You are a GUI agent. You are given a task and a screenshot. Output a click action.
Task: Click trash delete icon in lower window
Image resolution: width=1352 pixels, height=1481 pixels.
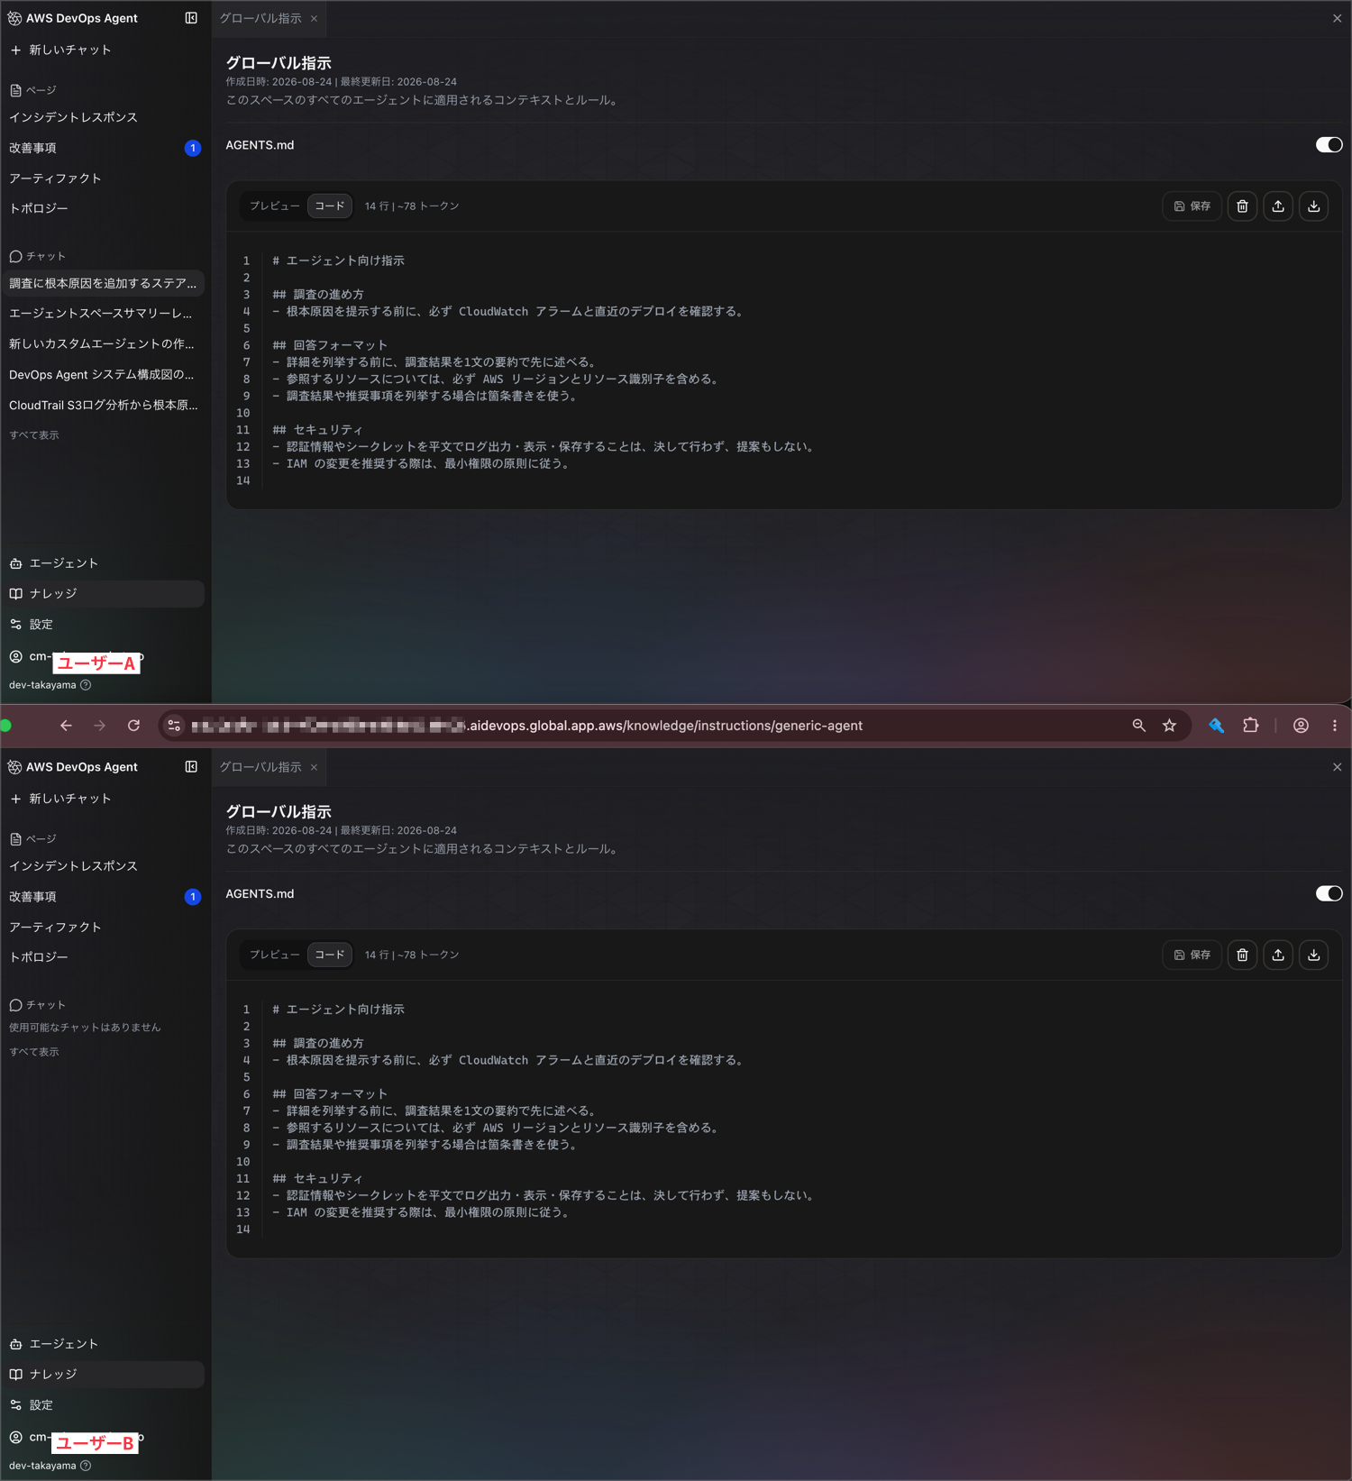coord(1242,955)
